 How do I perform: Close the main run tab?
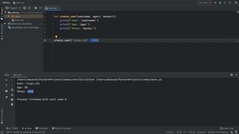click(x=24, y=75)
